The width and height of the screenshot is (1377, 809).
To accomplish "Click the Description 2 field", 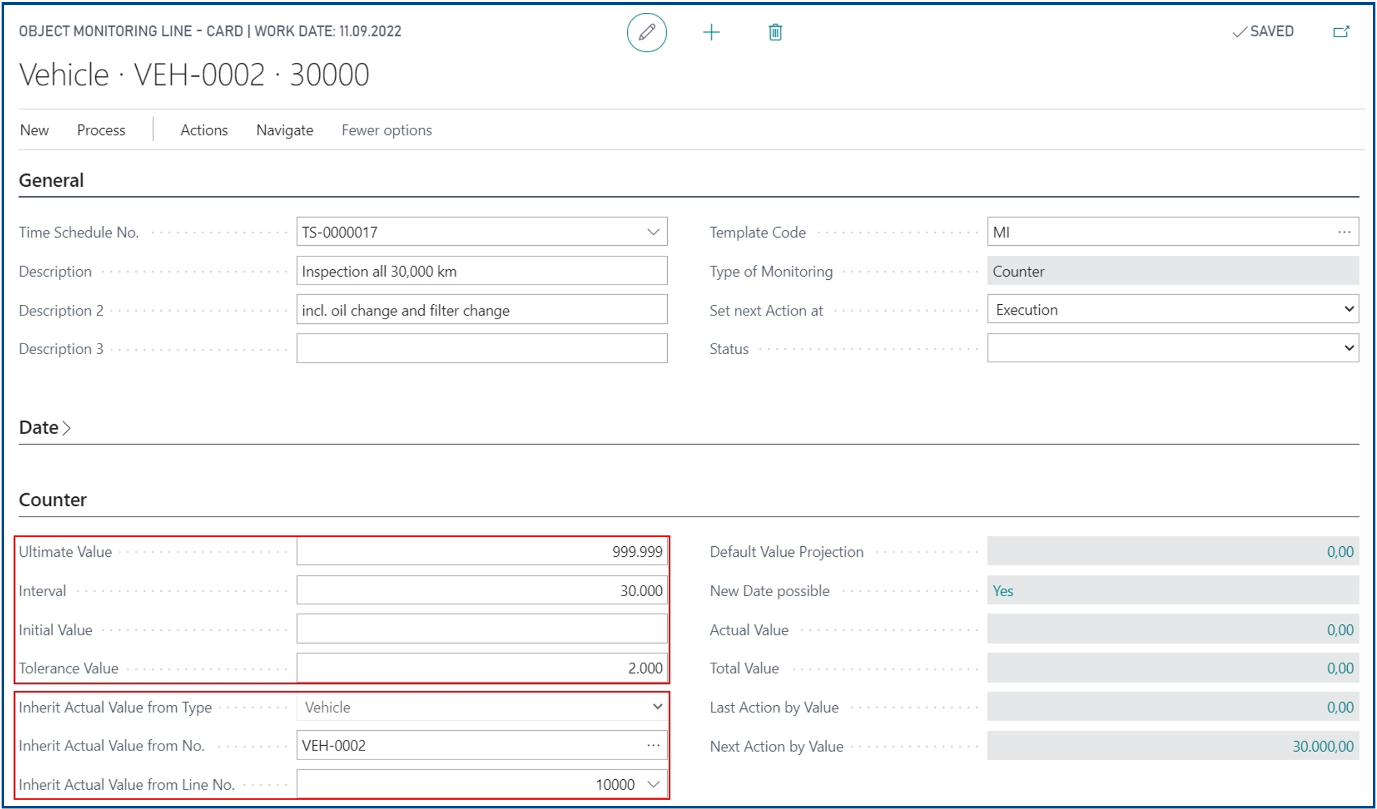I will click(482, 310).
